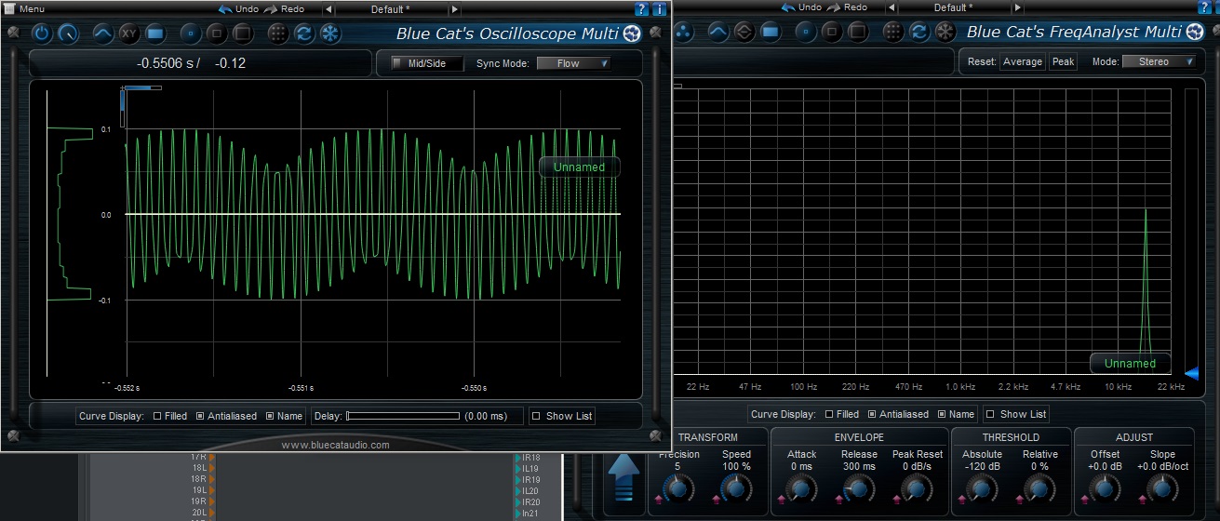Click Redo in the FreqAnalyst window
The height and width of the screenshot is (521, 1220).
pyautogui.click(x=847, y=7)
